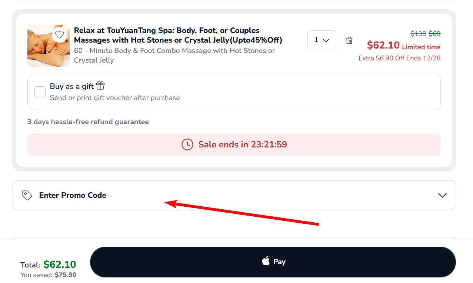Pay using the Apple Pay button
This screenshot has width=473, height=283.
tap(273, 262)
